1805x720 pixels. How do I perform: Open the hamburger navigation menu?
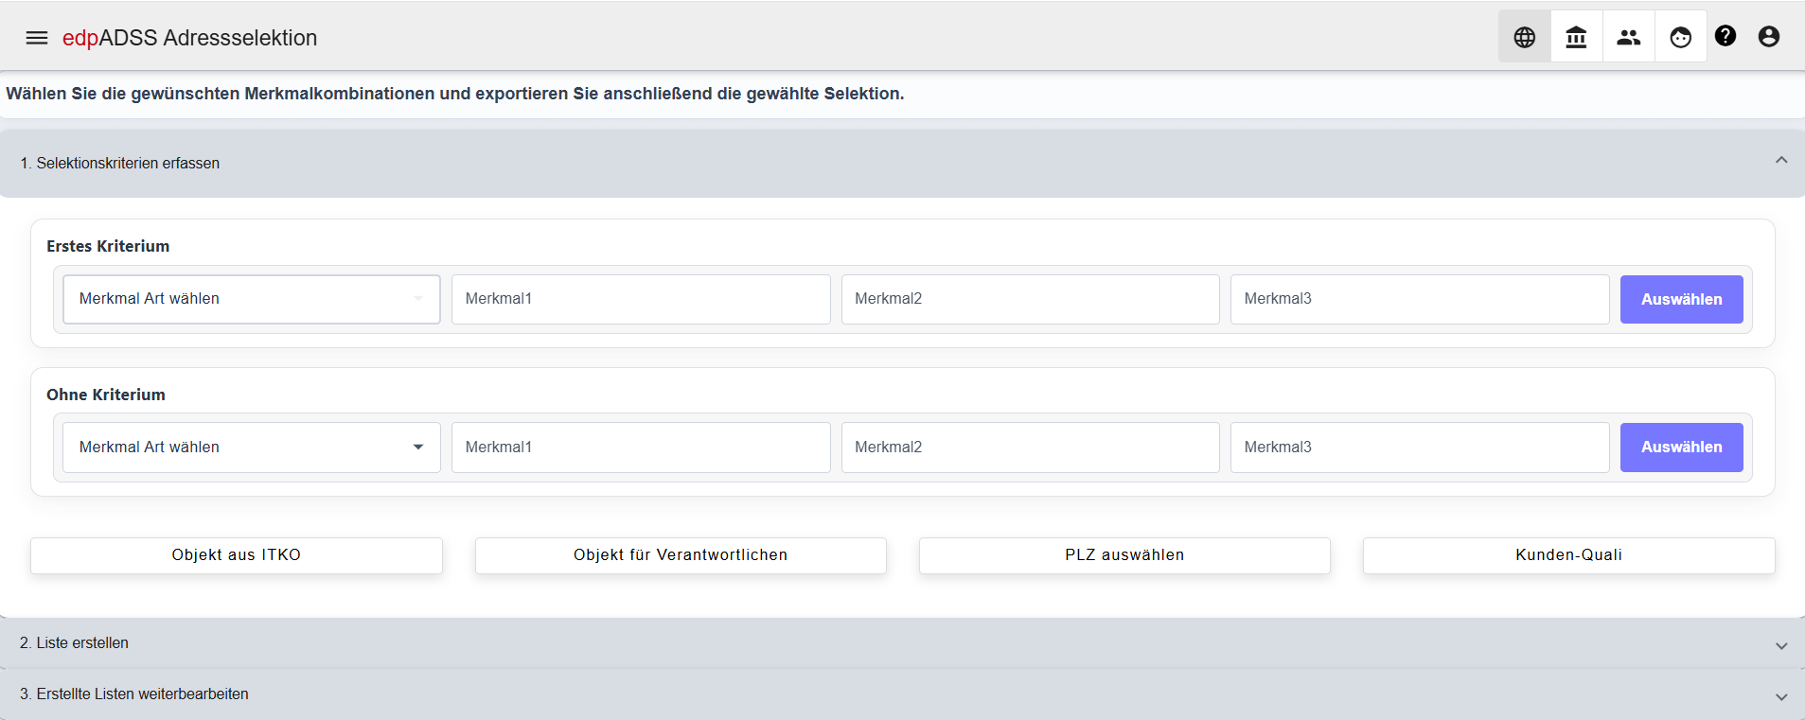[37, 38]
